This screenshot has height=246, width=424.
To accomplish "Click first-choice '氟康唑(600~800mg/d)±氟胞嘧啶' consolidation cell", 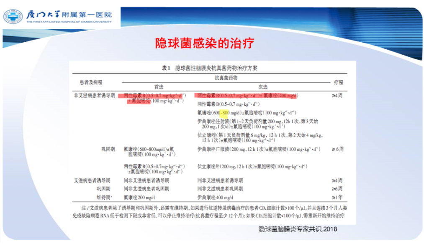I will click(x=149, y=152).
